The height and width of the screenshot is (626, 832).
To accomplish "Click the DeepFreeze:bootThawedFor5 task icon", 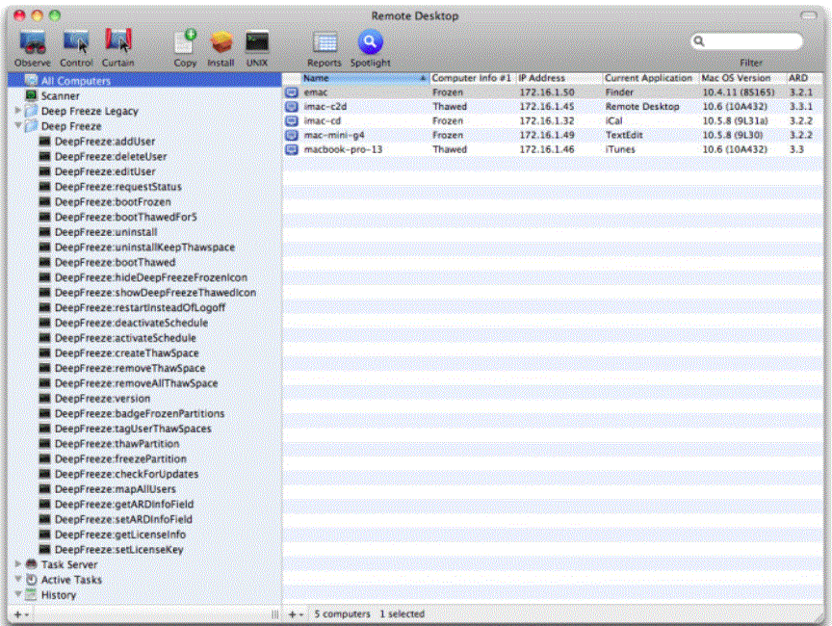I will click(x=45, y=217).
